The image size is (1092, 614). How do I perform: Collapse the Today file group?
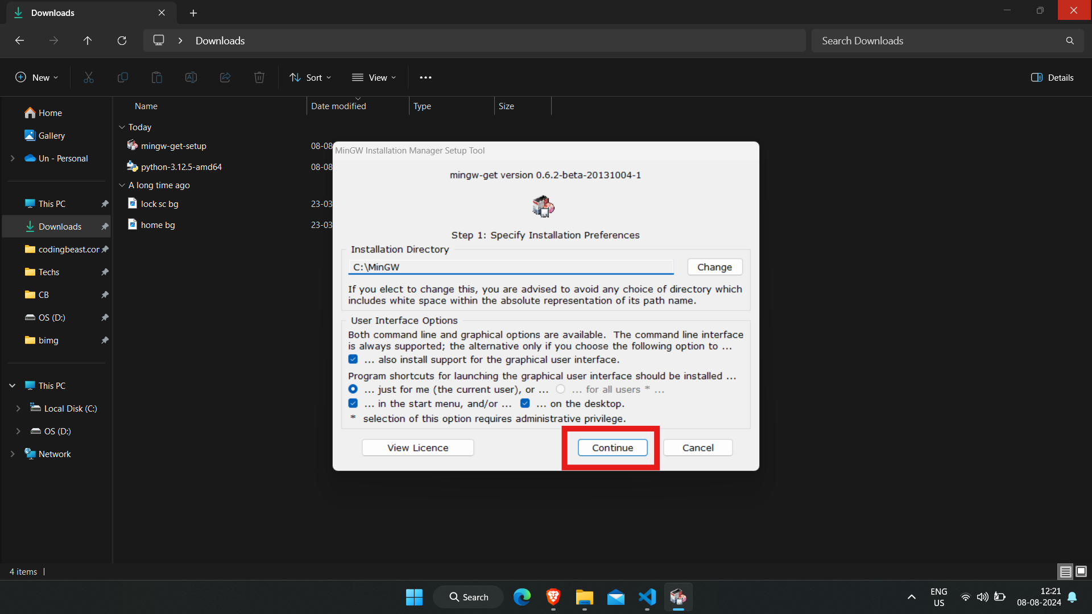[x=122, y=127]
